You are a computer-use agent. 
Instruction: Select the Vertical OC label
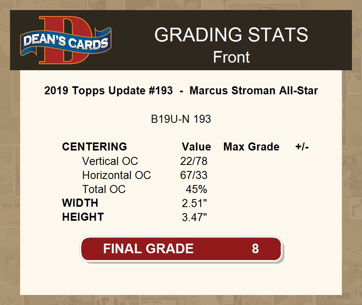pos(110,161)
